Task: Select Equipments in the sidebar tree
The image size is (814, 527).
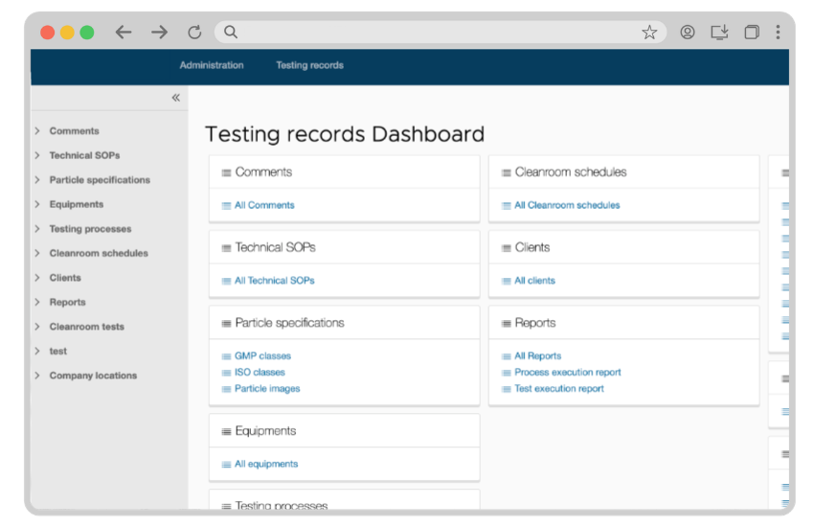Action: 77,204
